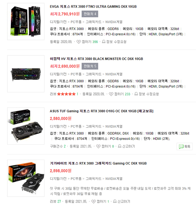The image size is (196, 208).
Task: Click Gigabyte graphics card thumbnail image
Action: (x=26, y=178)
